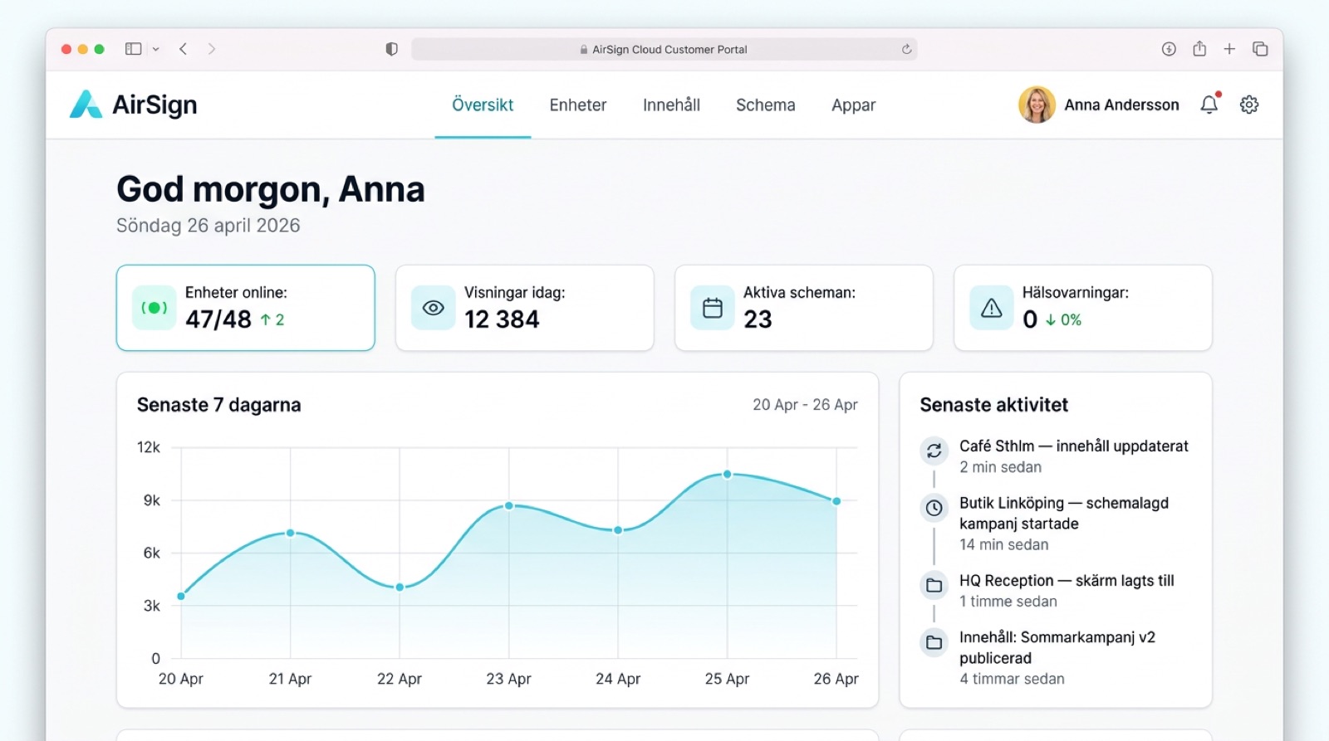Screen dimensions: 1329x741
Task: Go forward with the browser forward arrow
Action: [x=212, y=49]
